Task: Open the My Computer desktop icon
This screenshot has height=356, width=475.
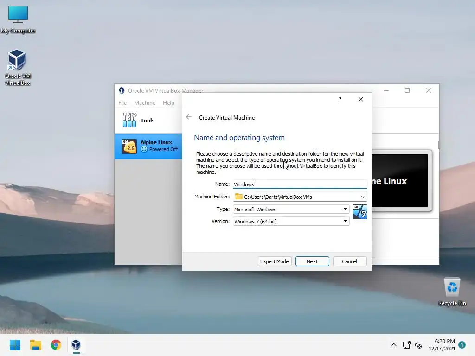Action: click(18, 19)
